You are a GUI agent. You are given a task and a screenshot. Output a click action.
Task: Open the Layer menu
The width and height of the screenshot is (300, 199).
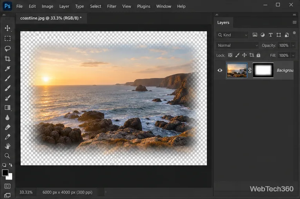tap(64, 6)
